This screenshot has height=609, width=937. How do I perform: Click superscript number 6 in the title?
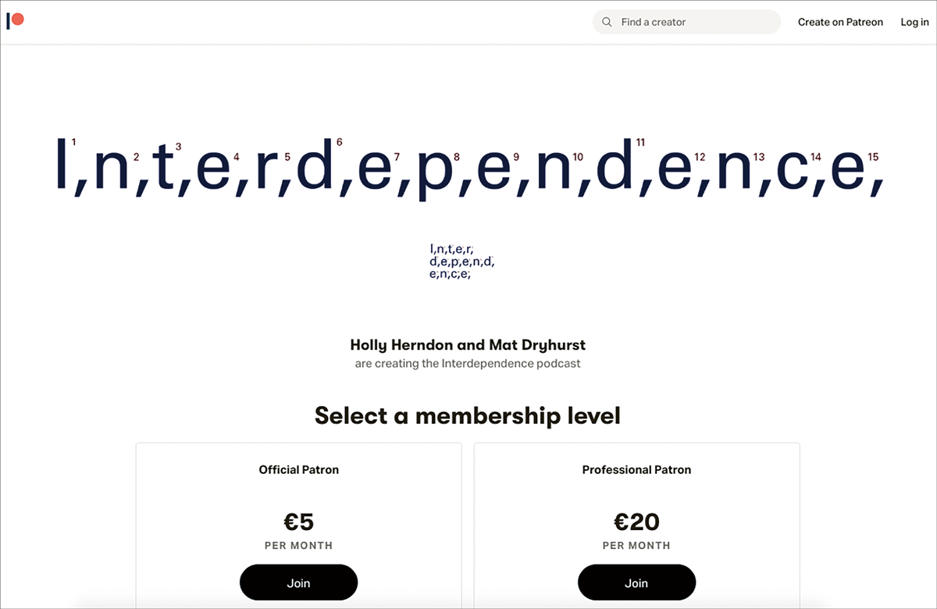click(339, 142)
